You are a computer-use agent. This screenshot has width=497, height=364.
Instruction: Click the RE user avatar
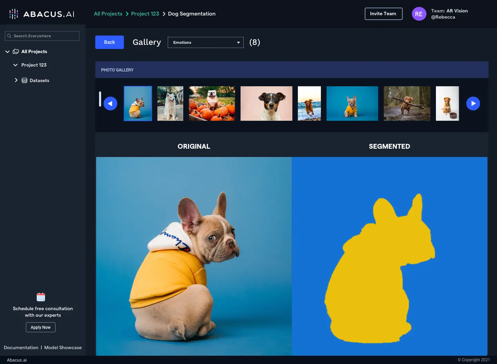coord(419,14)
